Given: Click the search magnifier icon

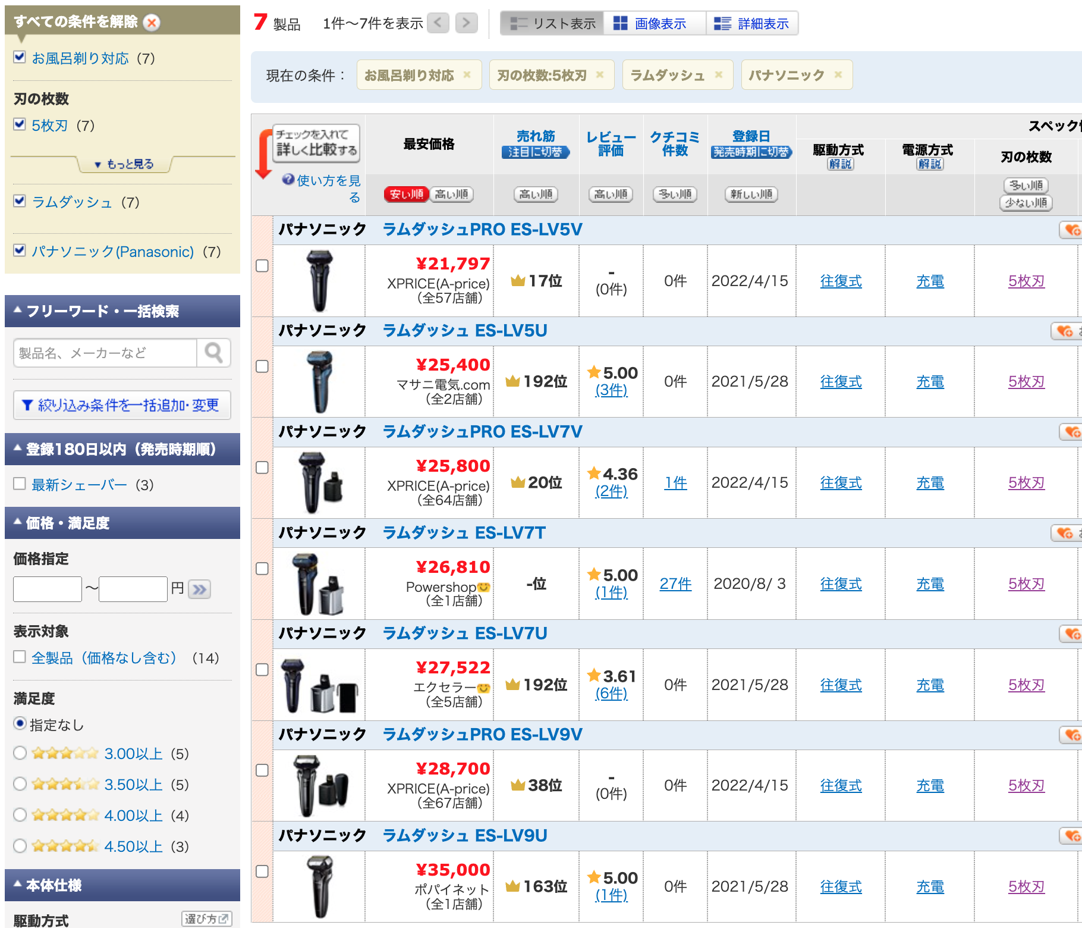Looking at the screenshot, I should [x=213, y=353].
